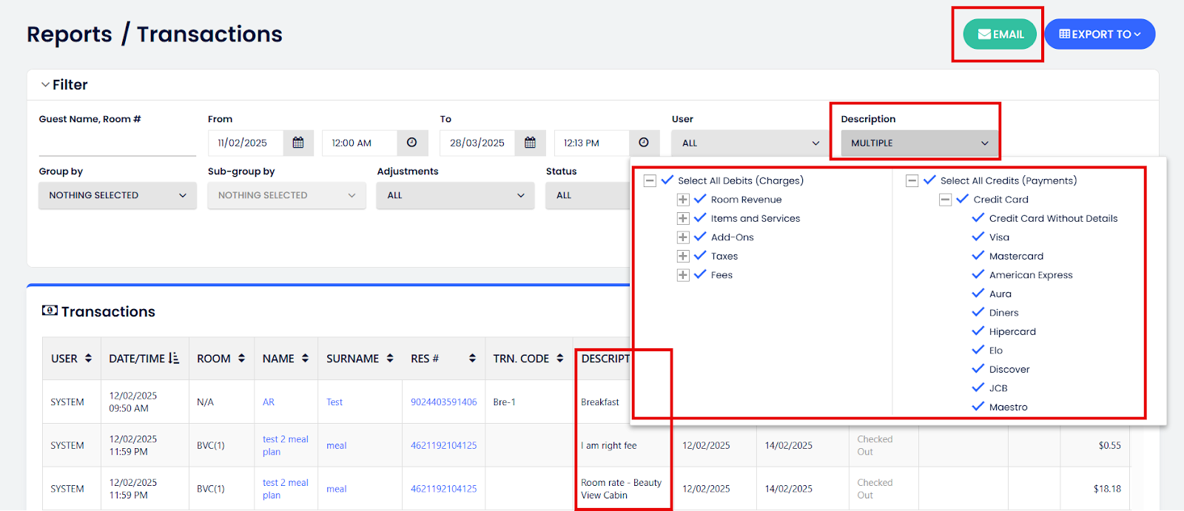
Task: Sort table by SURNAME column arrows
Action: (x=390, y=359)
